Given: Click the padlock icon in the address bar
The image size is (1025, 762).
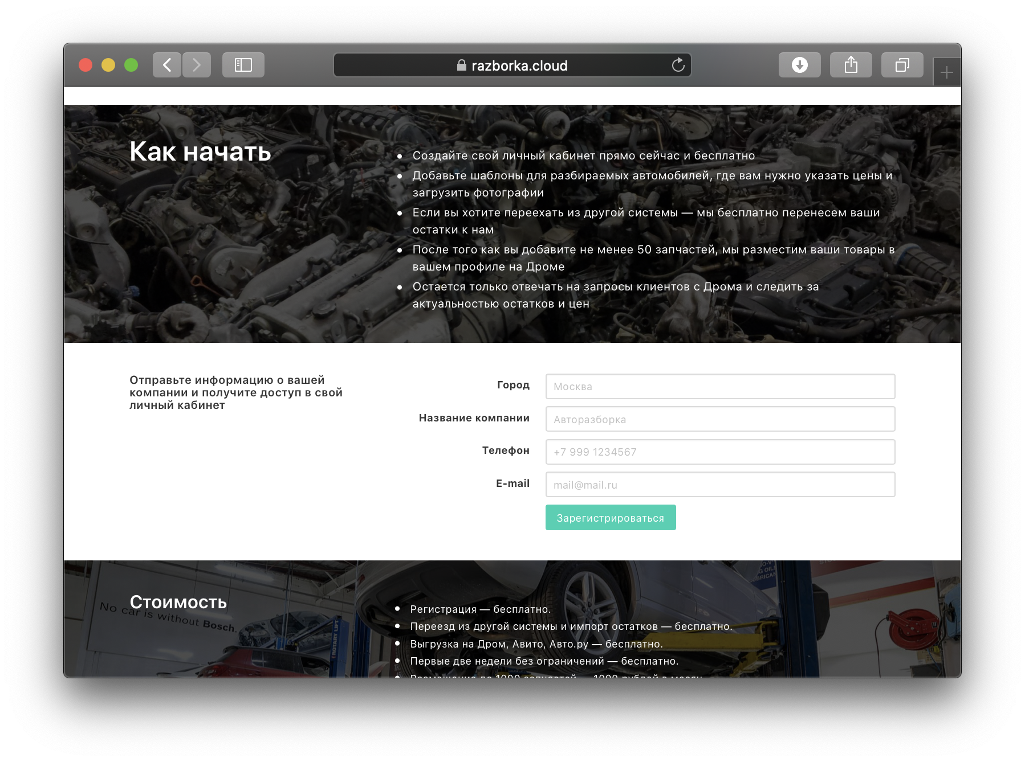Looking at the screenshot, I should (462, 65).
